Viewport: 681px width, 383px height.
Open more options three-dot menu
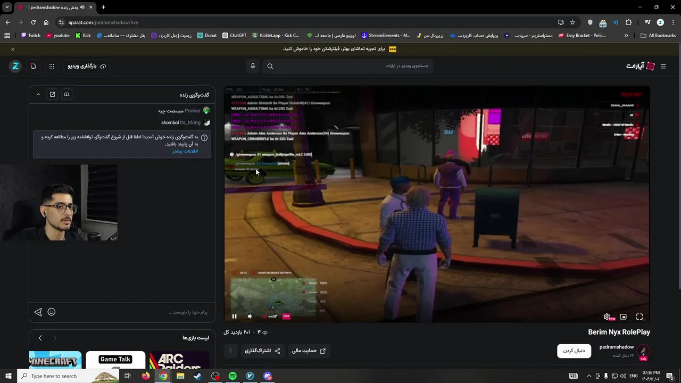[231, 351]
